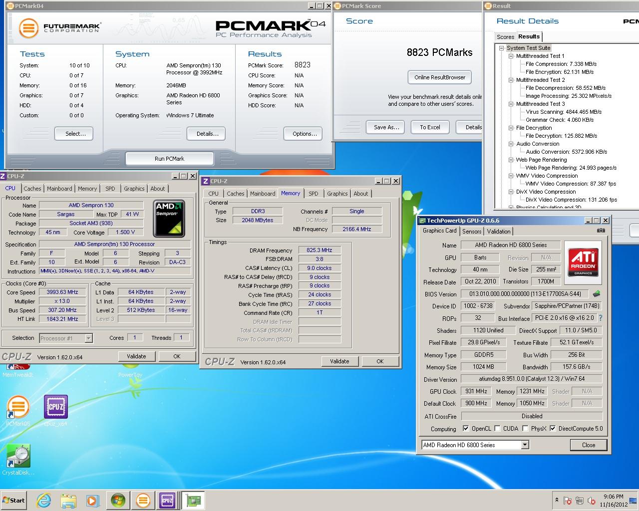Switch to Scores tab in Result Details
The image size is (639, 511).
tap(505, 37)
